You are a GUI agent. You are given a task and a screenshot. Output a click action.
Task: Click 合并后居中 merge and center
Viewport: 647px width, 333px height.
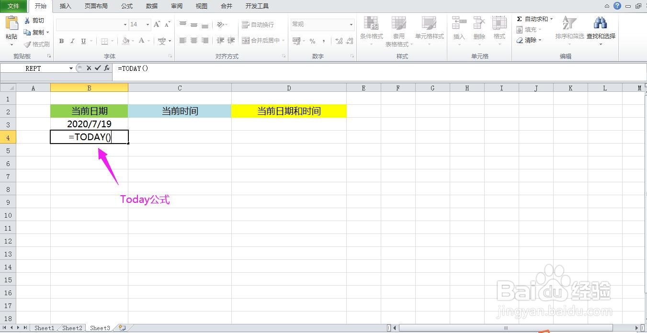click(x=261, y=41)
